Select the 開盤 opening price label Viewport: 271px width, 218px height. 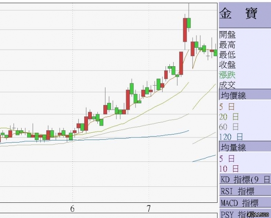coord(227,35)
